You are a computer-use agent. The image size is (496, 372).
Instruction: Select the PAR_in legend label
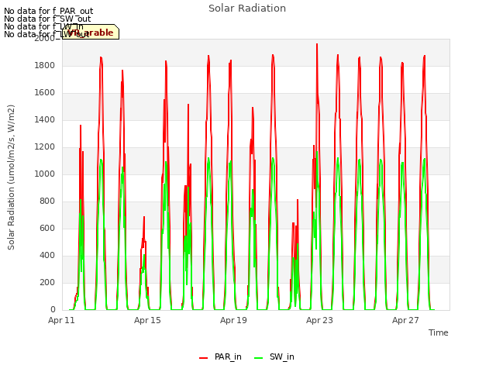[228, 356]
